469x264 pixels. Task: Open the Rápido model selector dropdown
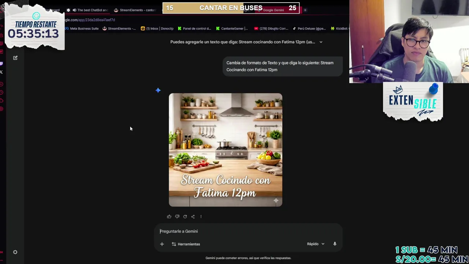[x=316, y=244]
